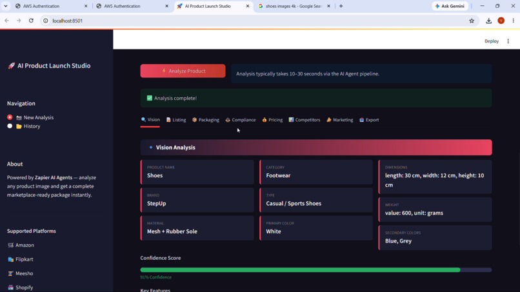This screenshot has height=292, width=520.
Task: Click the Primary Color value White
Action: coord(274,231)
